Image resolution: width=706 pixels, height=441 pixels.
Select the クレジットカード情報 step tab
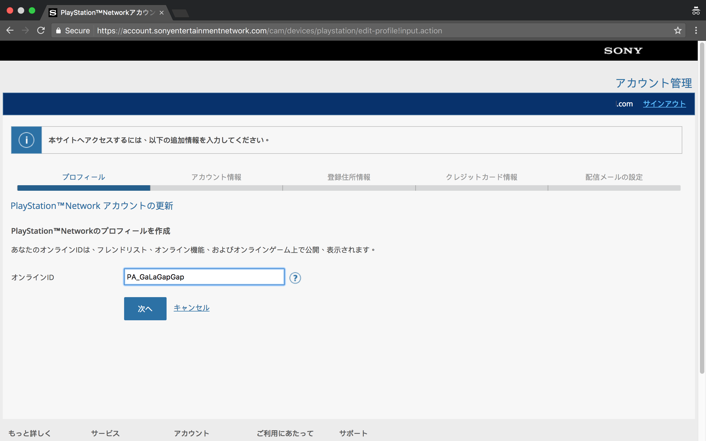481,177
